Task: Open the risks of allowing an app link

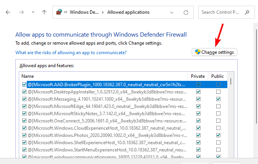Action: [71, 52]
